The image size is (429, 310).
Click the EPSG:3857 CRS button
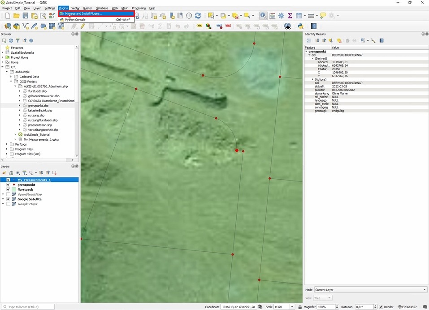408,307
